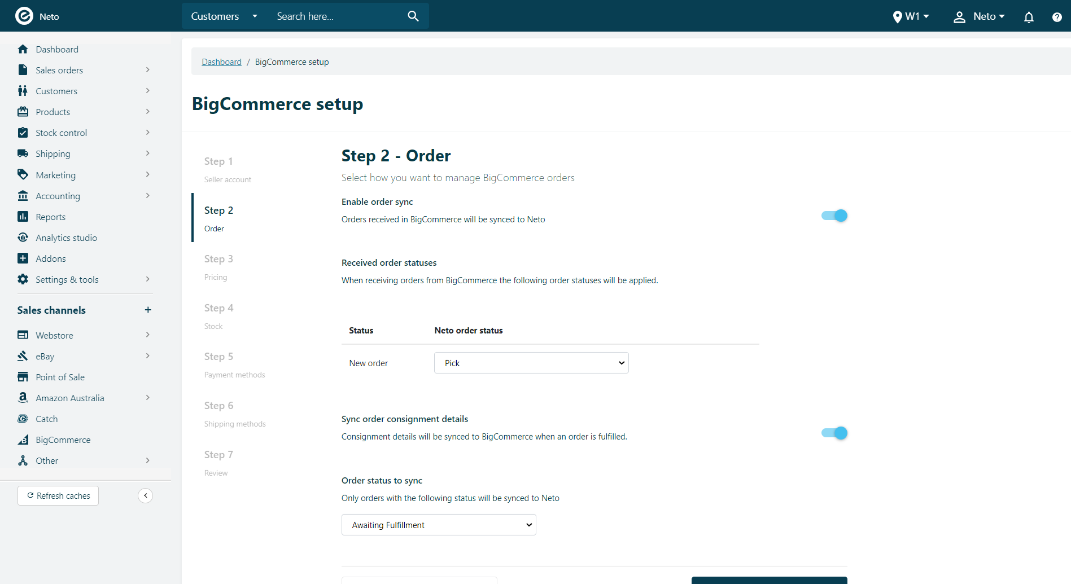Go to Step 4 Stock
The image size is (1071, 584).
tap(218, 316)
